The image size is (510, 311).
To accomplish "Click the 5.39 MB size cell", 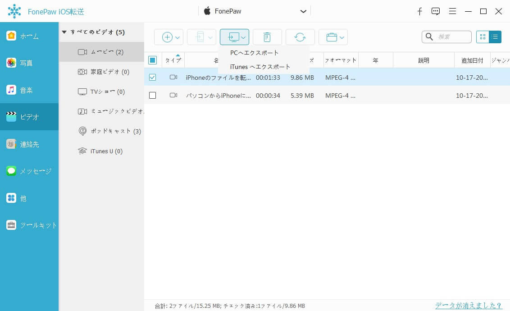I will [x=302, y=95].
